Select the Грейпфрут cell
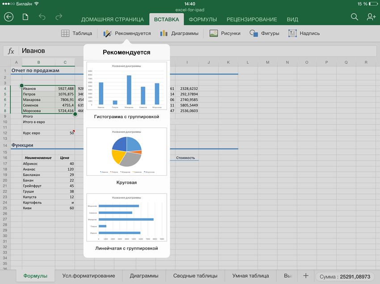This screenshot has height=284, width=380. click(38, 186)
